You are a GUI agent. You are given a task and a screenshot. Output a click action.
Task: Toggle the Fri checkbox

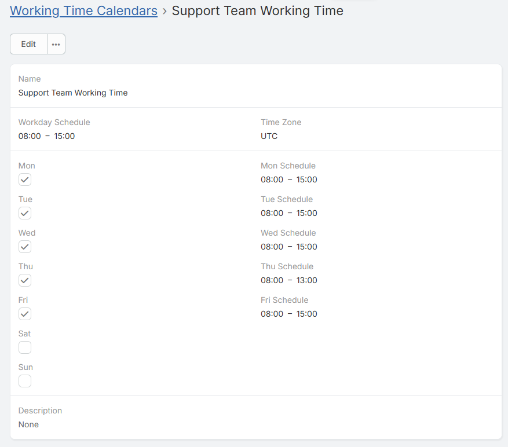(x=25, y=314)
